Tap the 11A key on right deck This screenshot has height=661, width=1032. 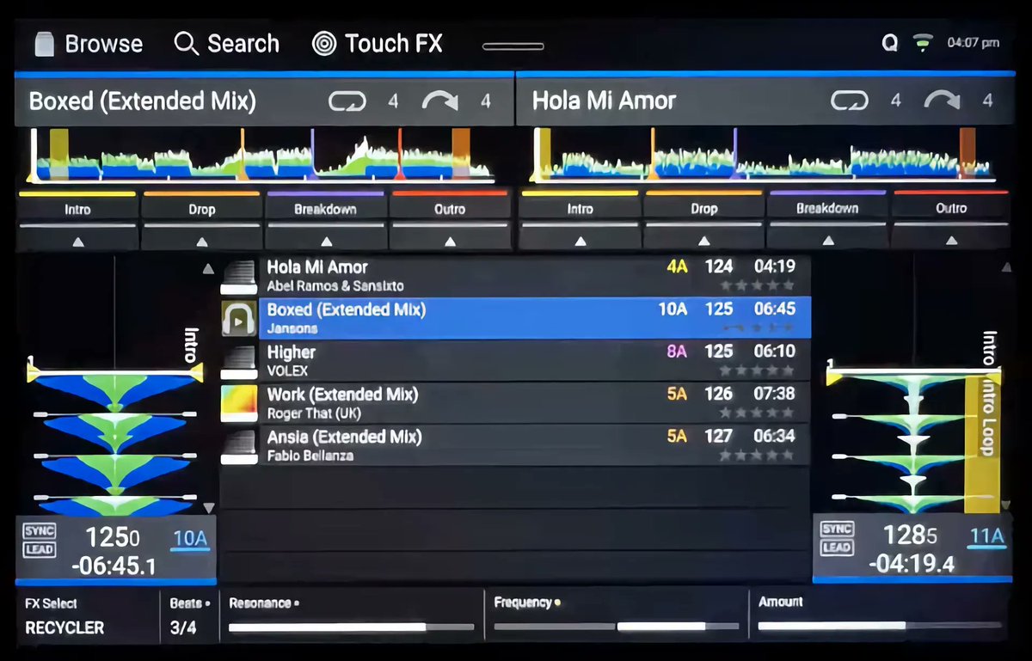coord(986,538)
